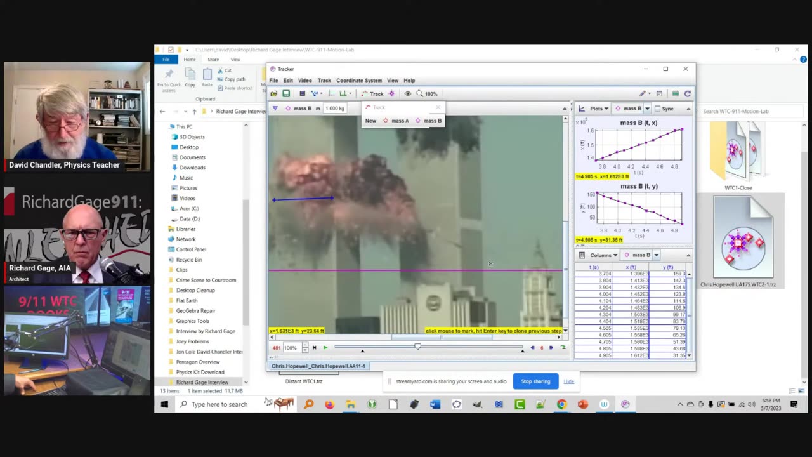Enable the Sync checkbox
Viewport: 812px width, 457px height.
click(658, 109)
